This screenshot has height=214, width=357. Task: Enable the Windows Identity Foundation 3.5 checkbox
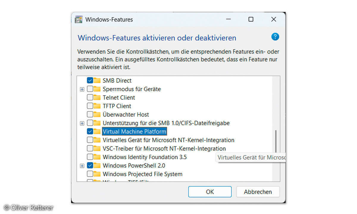coord(90,157)
